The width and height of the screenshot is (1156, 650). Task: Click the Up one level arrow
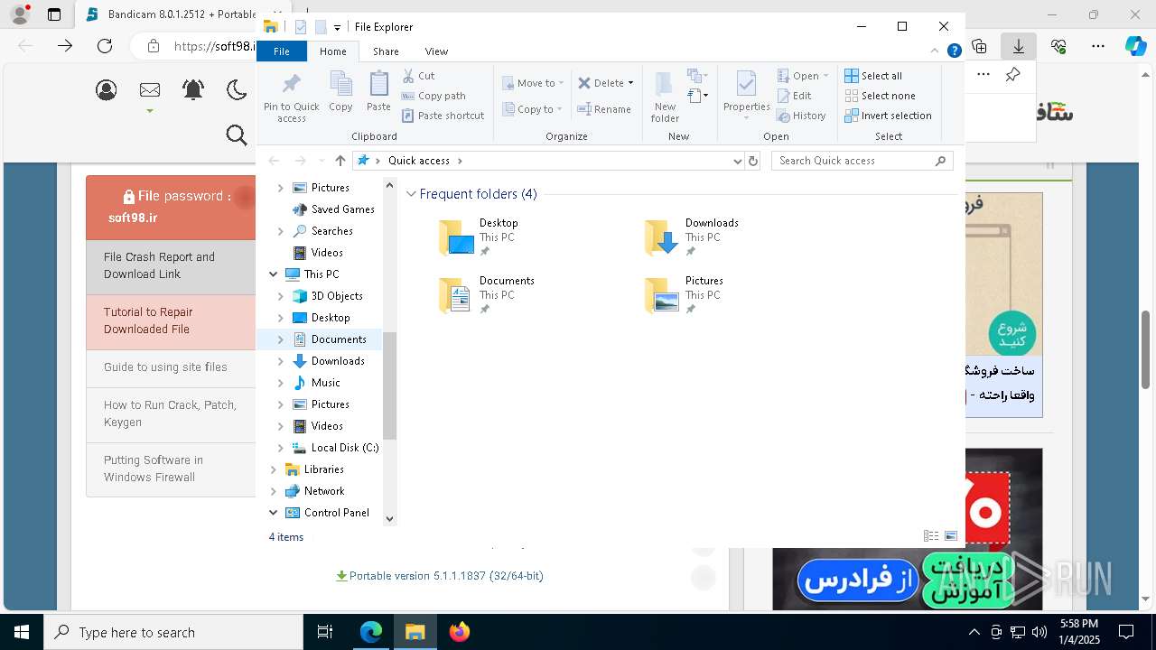[340, 161]
